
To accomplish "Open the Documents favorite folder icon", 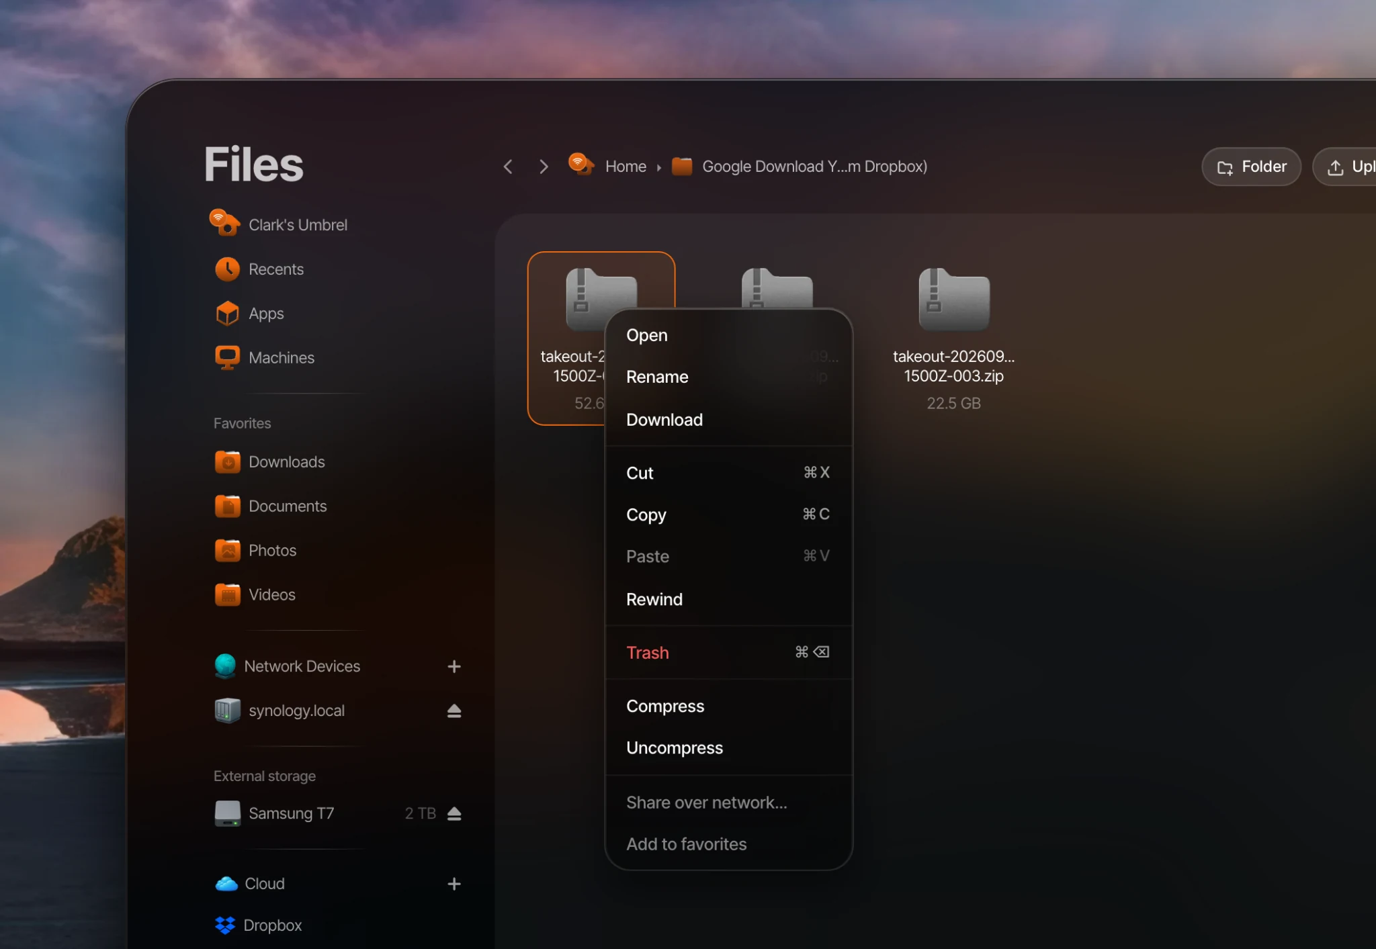I will [x=228, y=506].
